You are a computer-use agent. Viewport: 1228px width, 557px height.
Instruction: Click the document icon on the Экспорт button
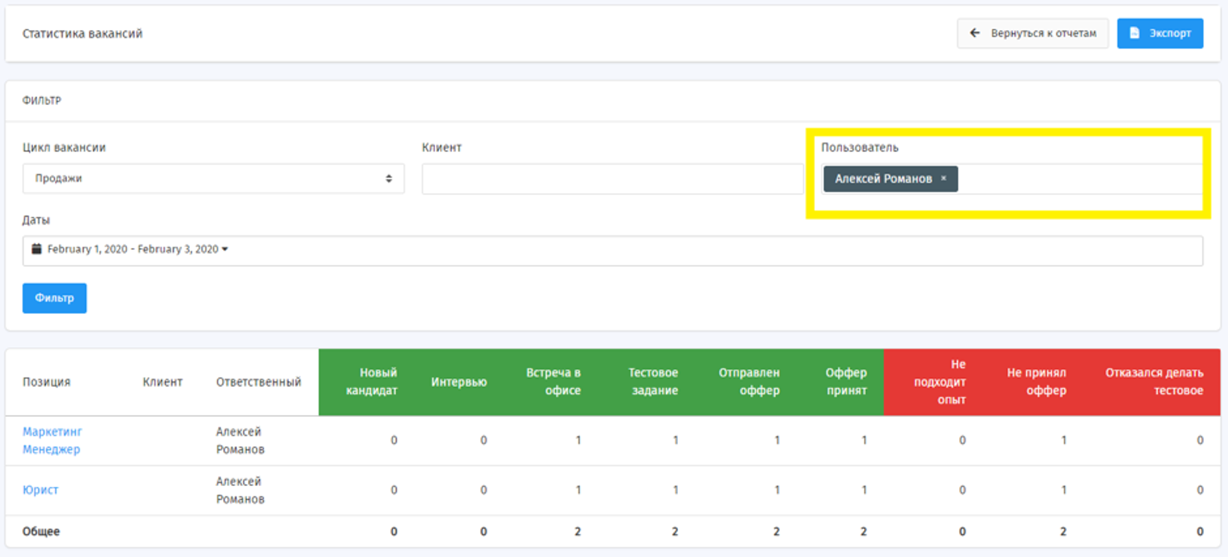coord(1135,33)
